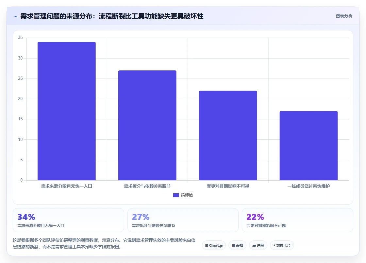The image size is (366, 263).
Task: Click the 进度 tag chip
Action: click(258, 245)
